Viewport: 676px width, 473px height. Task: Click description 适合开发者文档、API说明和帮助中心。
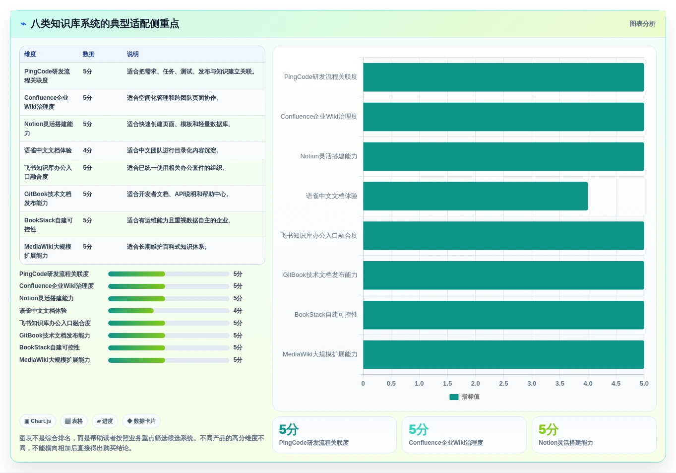[180, 194]
